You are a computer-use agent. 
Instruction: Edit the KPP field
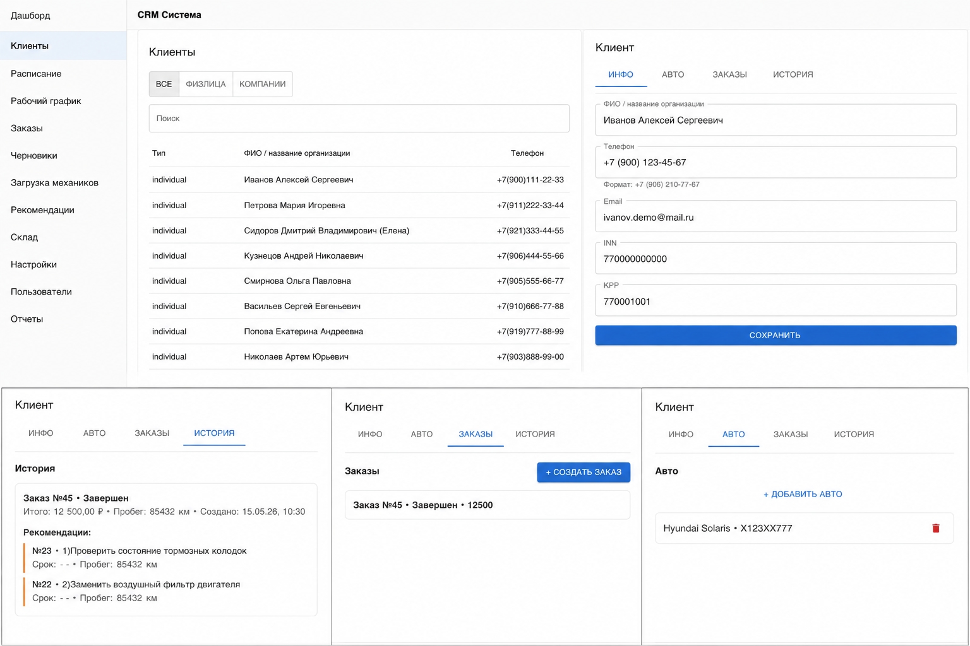pyautogui.click(x=775, y=301)
